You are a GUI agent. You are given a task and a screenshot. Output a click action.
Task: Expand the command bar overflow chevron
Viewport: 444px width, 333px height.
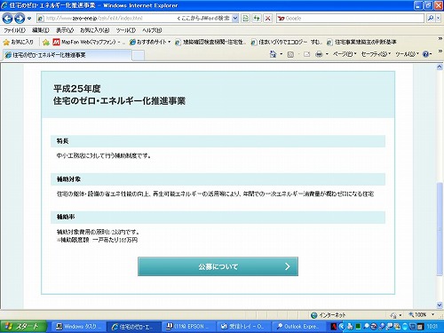[x=440, y=52]
